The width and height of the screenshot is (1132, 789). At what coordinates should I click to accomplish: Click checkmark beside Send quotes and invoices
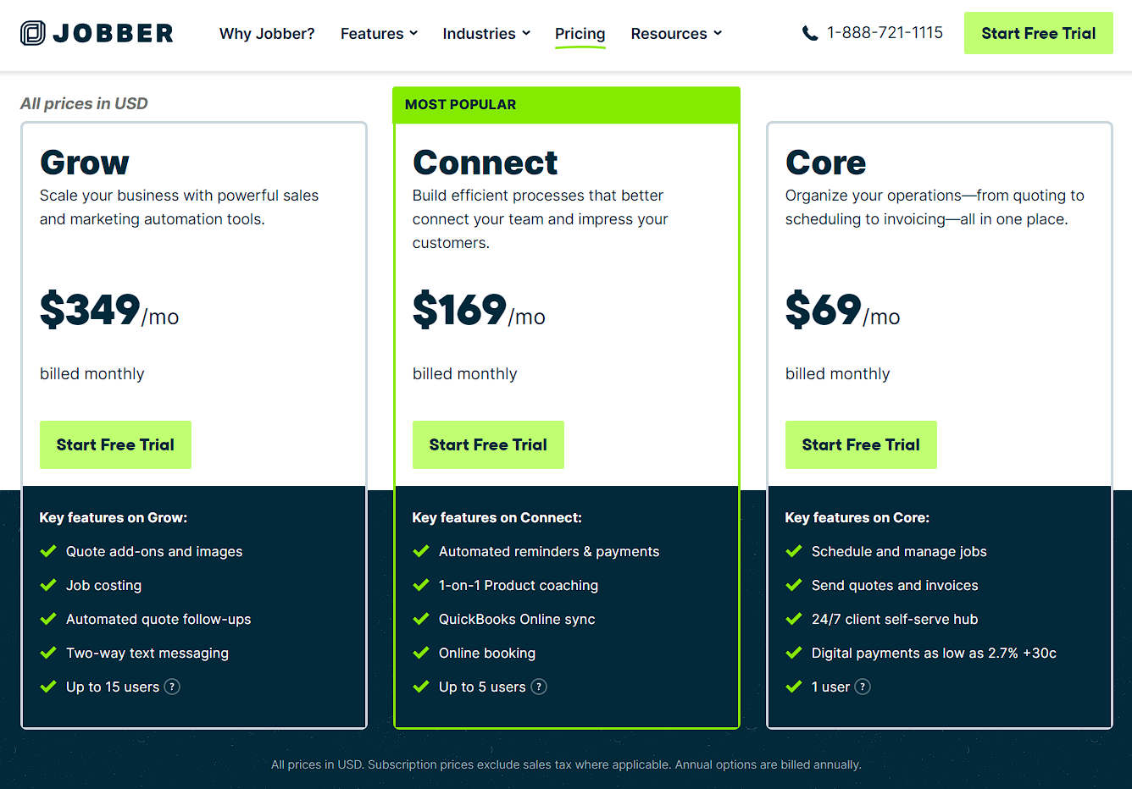tap(794, 585)
